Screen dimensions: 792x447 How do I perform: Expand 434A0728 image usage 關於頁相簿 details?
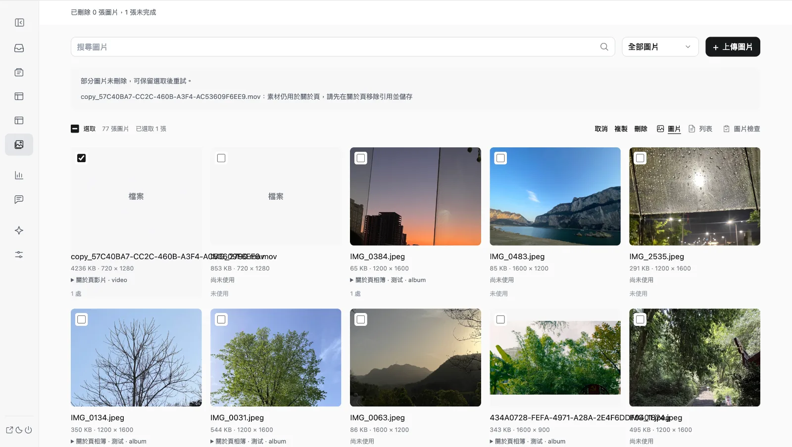527,441
